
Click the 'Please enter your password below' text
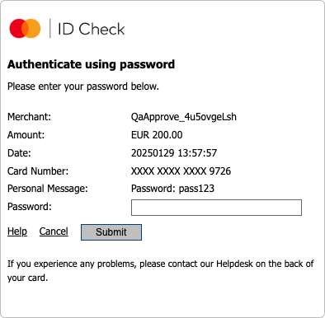(x=83, y=87)
